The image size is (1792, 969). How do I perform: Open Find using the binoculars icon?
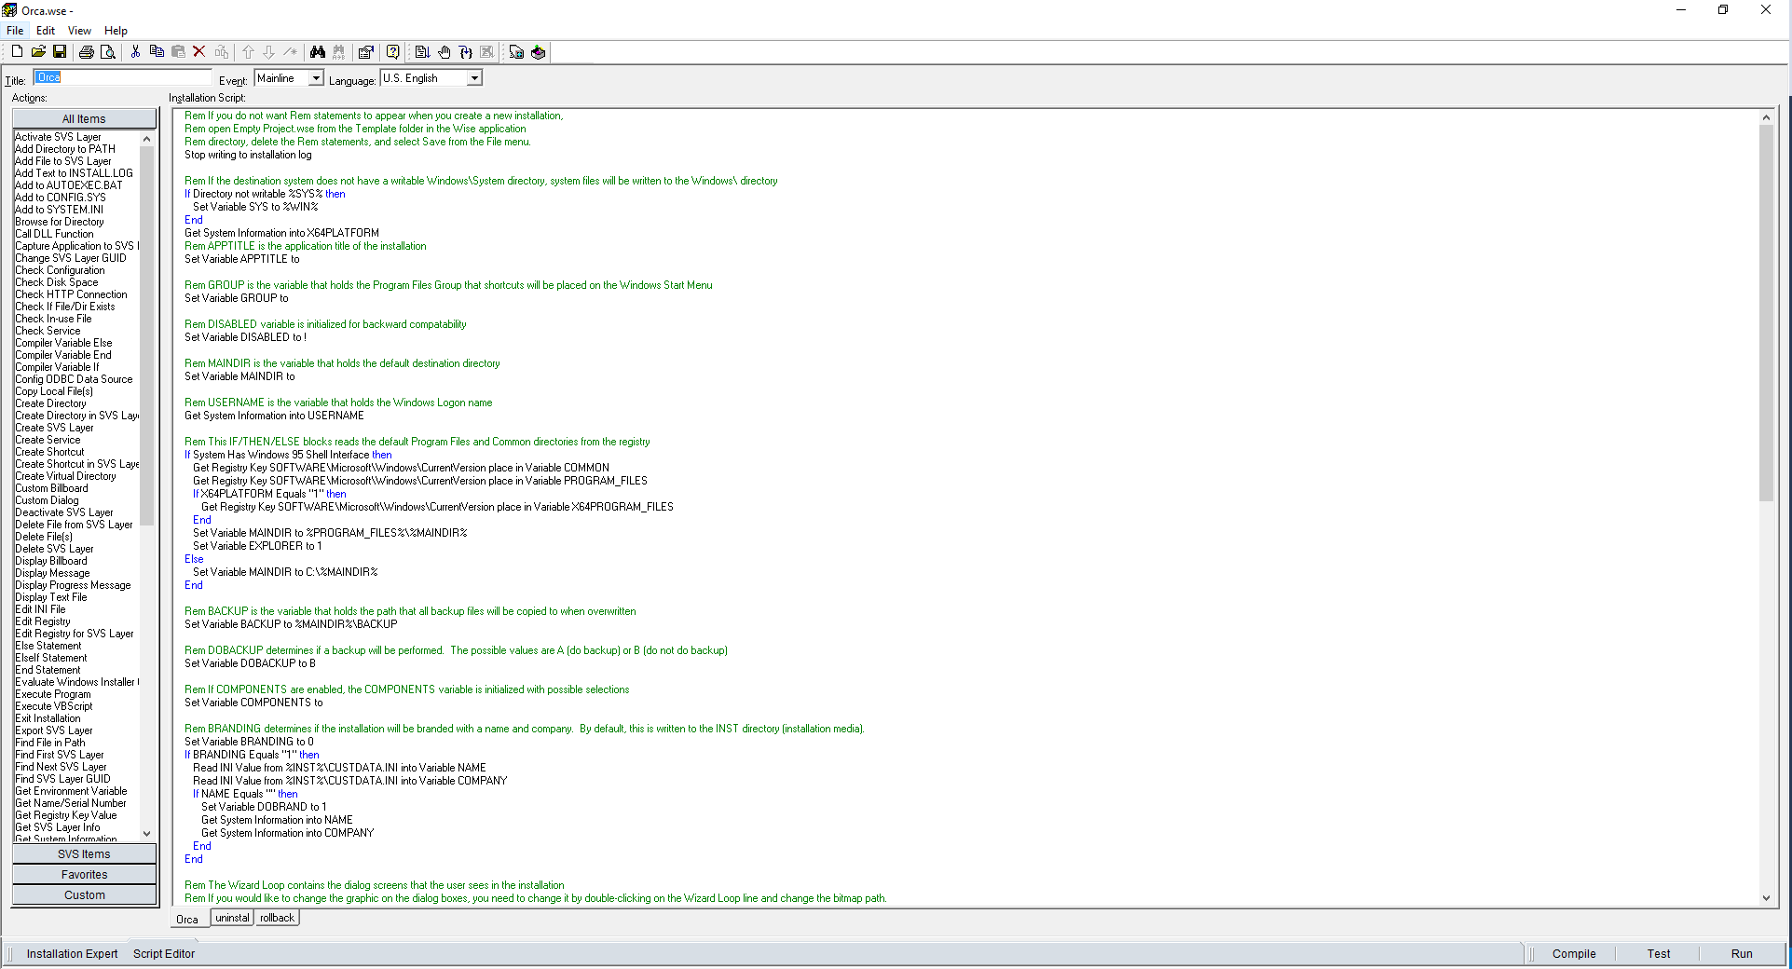[318, 52]
